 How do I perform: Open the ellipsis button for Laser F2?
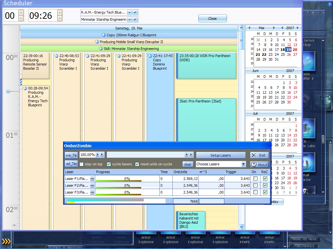(x=92, y=185)
